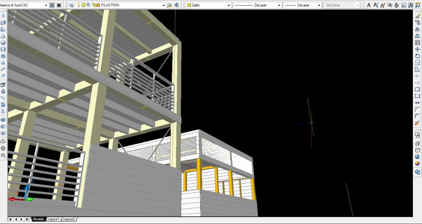The image size is (422, 224).
Task: Open the DaColore plot style dropdown
Action: tap(342, 5)
